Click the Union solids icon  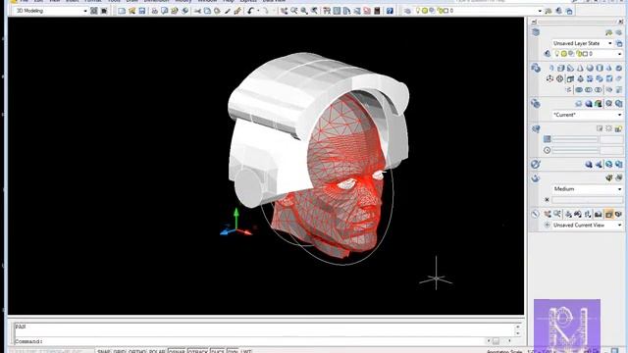579,89
